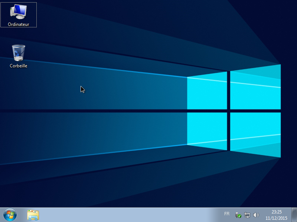
Task: Open the Safely Remove Hardware tray icon
Action: [x=238, y=215]
